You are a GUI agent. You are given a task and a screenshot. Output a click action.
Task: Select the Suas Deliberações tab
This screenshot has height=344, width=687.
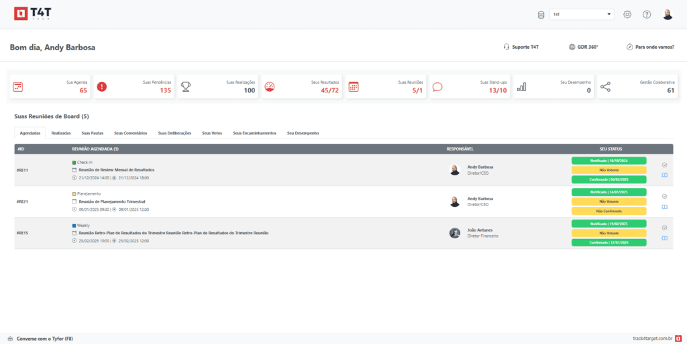pos(174,133)
